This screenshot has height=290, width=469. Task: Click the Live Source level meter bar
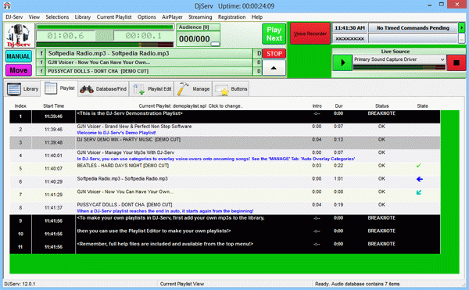tap(399, 67)
